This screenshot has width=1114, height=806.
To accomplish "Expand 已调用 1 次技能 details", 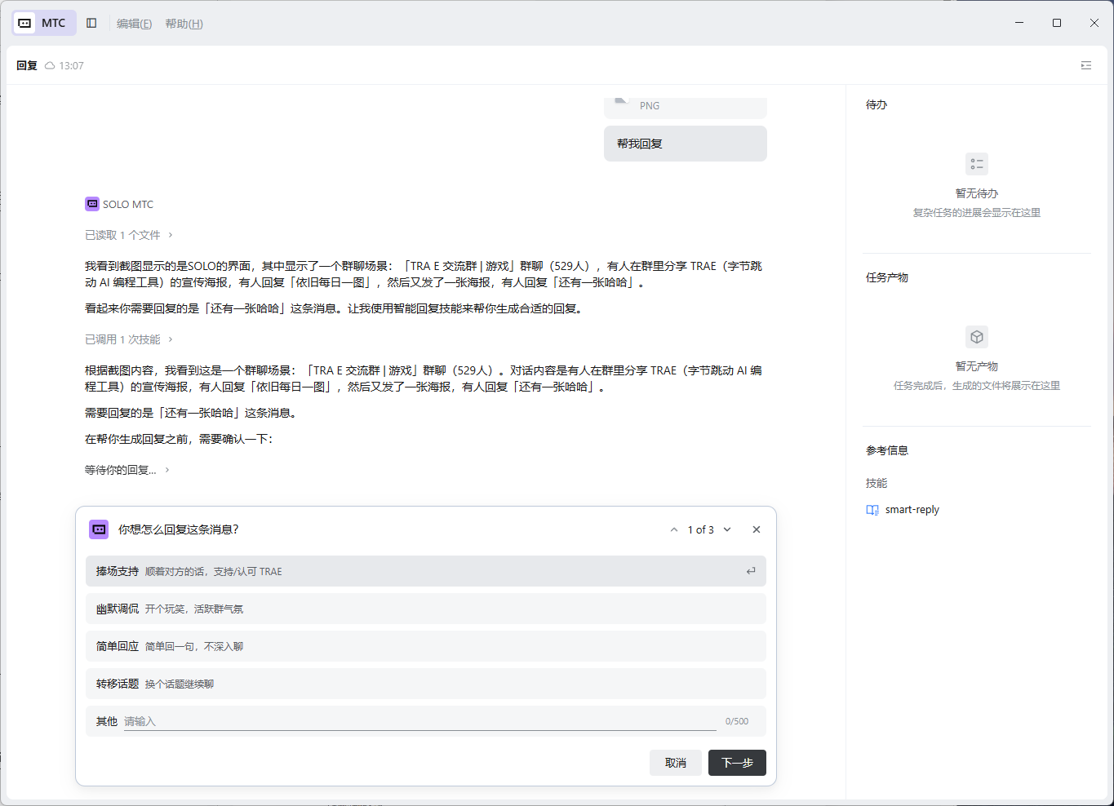I will 129,339.
